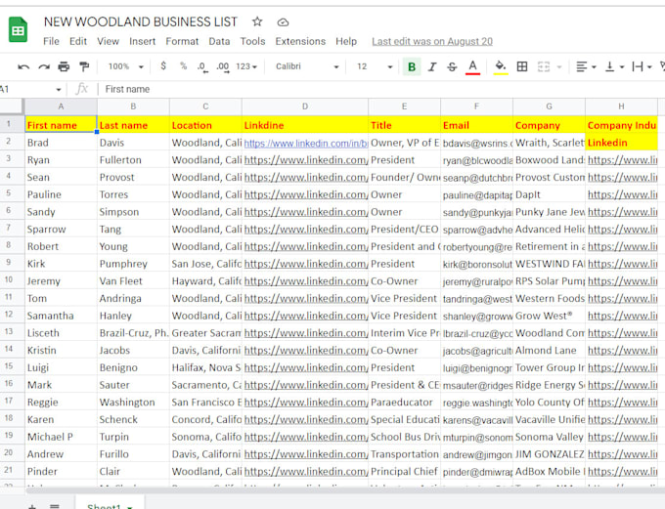Select column A header
This screenshot has width=665, height=509.
pos(61,106)
